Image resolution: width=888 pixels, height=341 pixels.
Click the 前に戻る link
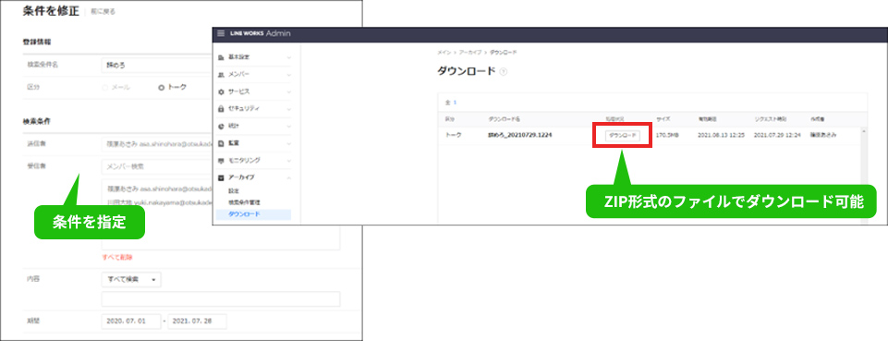coord(103,11)
